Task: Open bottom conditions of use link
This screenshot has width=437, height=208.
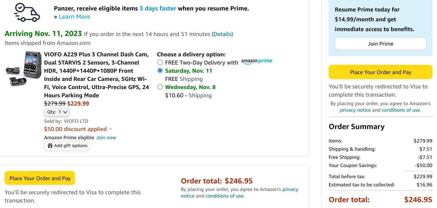Action: pyautogui.click(x=224, y=196)
